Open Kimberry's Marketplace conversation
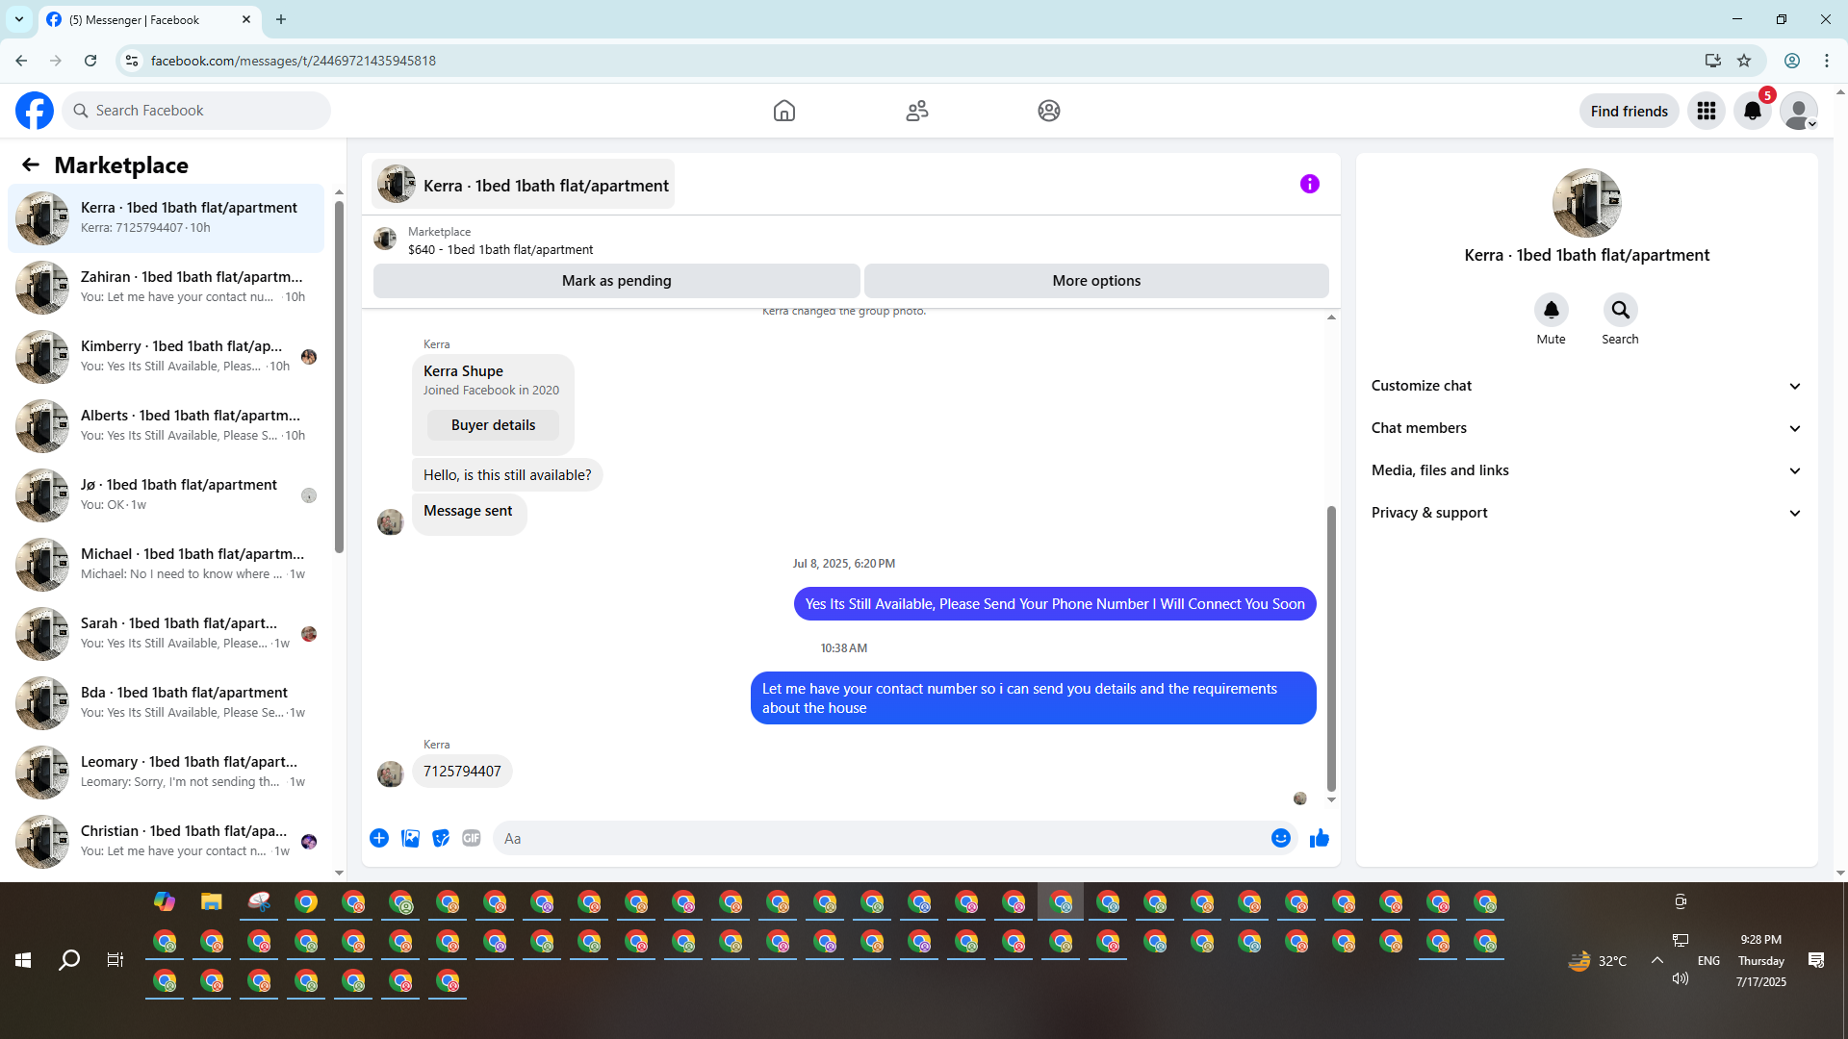1848x1039 pixels. click(167, 356)
